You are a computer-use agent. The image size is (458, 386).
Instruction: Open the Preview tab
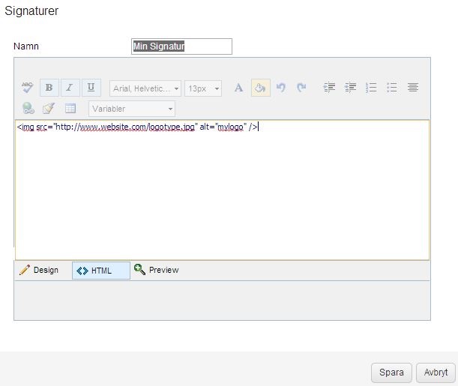157,270
